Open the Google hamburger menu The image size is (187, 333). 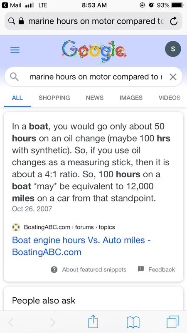pos(15,50)
